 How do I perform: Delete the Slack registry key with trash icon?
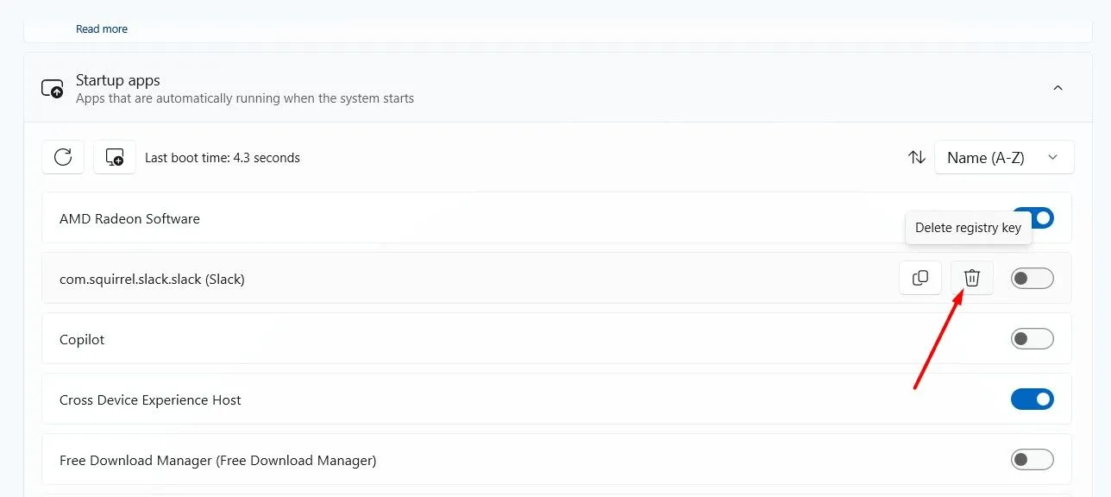[x=972, y=278]
